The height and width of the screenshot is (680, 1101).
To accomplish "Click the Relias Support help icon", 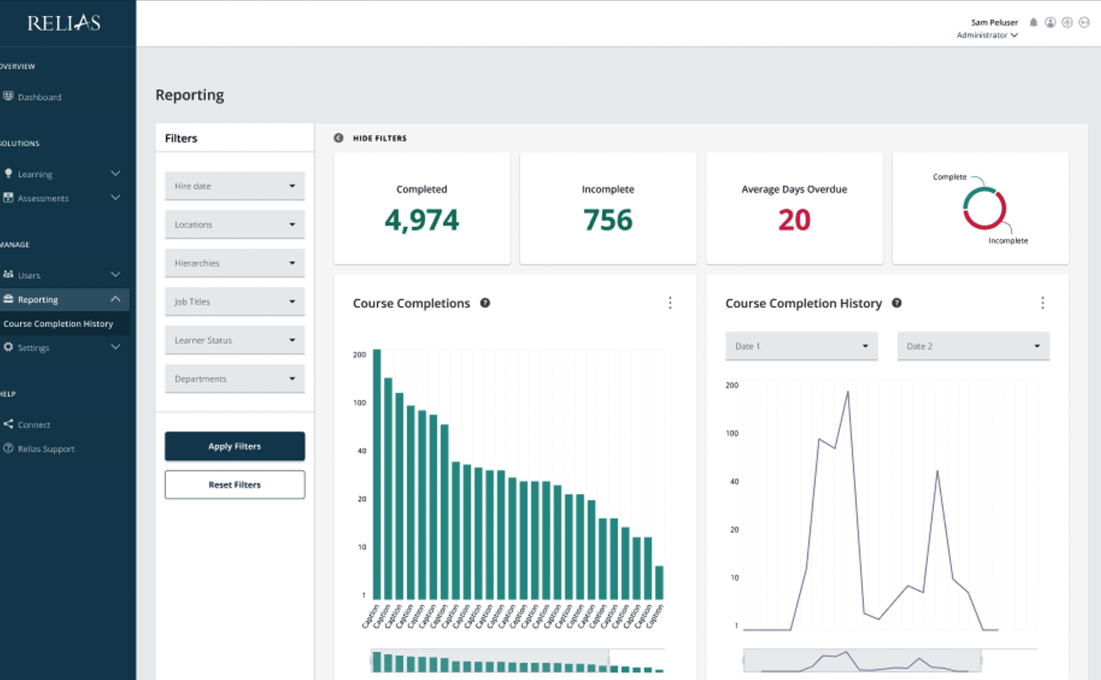I will (8, 448).
